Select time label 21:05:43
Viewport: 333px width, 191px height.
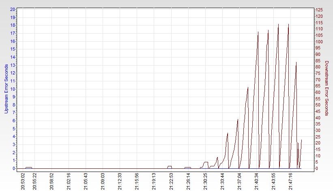pos(86,181)
